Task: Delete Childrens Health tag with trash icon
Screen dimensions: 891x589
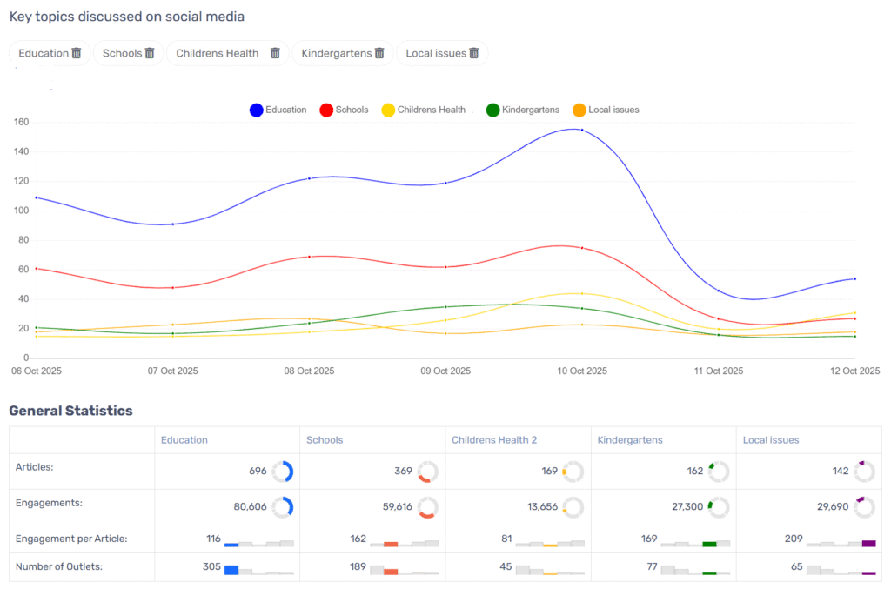Action: tap(275, 53)
